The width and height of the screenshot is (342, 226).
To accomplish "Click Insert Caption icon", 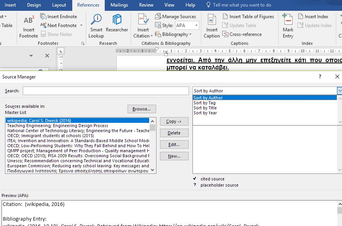I will pyautogui.click(x=211, y=20).
